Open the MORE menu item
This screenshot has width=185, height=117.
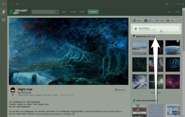[82, 12]
